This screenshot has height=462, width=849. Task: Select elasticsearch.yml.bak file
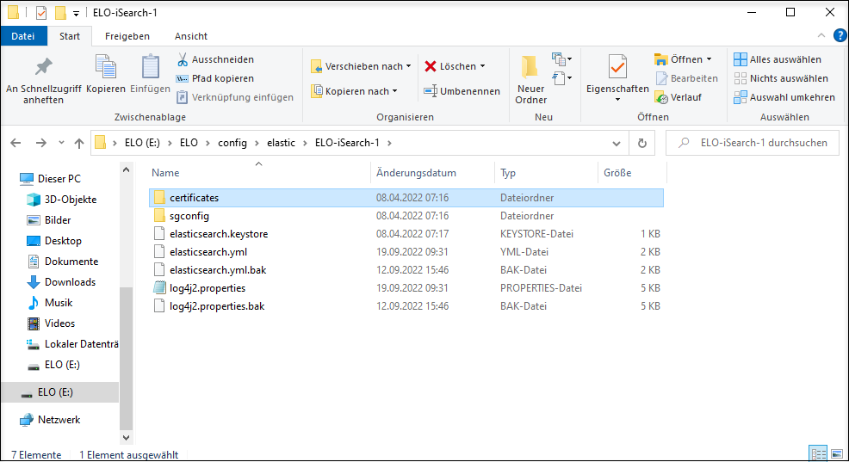coord(406,270)
